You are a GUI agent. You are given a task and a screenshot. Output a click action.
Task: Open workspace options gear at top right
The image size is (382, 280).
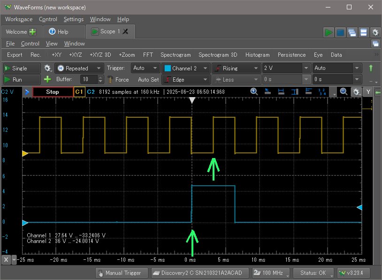coord(375,32)
